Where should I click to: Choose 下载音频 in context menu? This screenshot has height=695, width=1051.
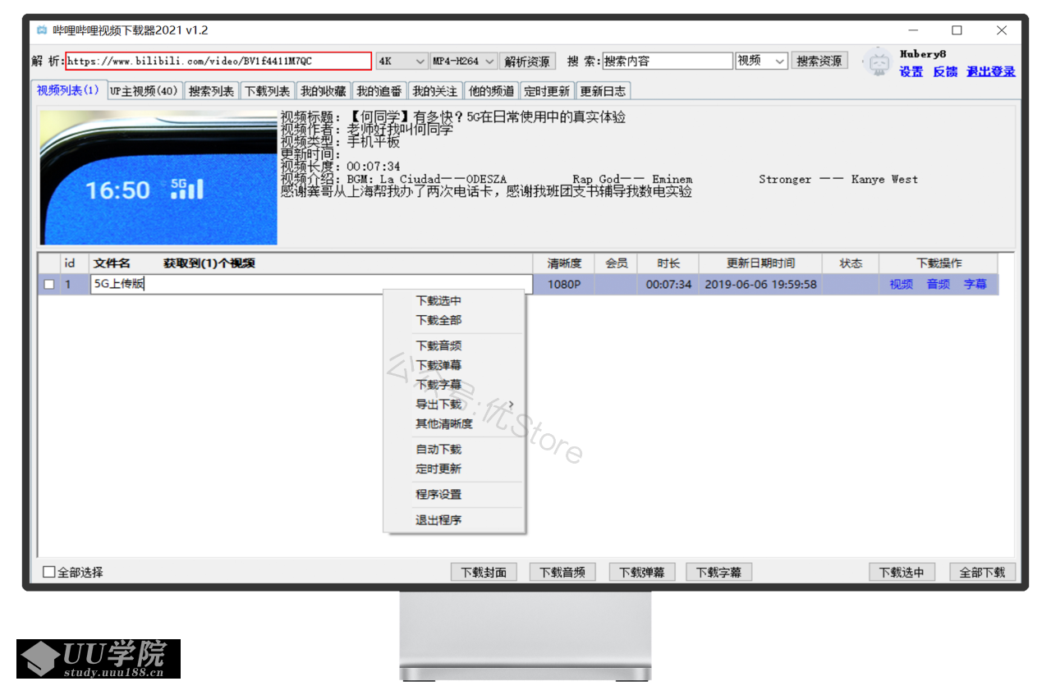click(438, 346)
